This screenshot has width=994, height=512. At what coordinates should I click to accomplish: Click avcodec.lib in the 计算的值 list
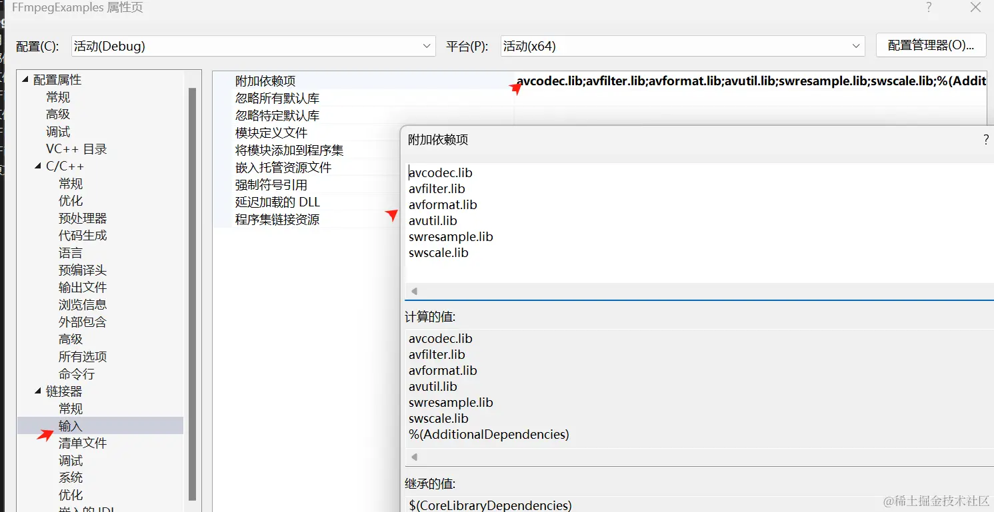point(441,338)
